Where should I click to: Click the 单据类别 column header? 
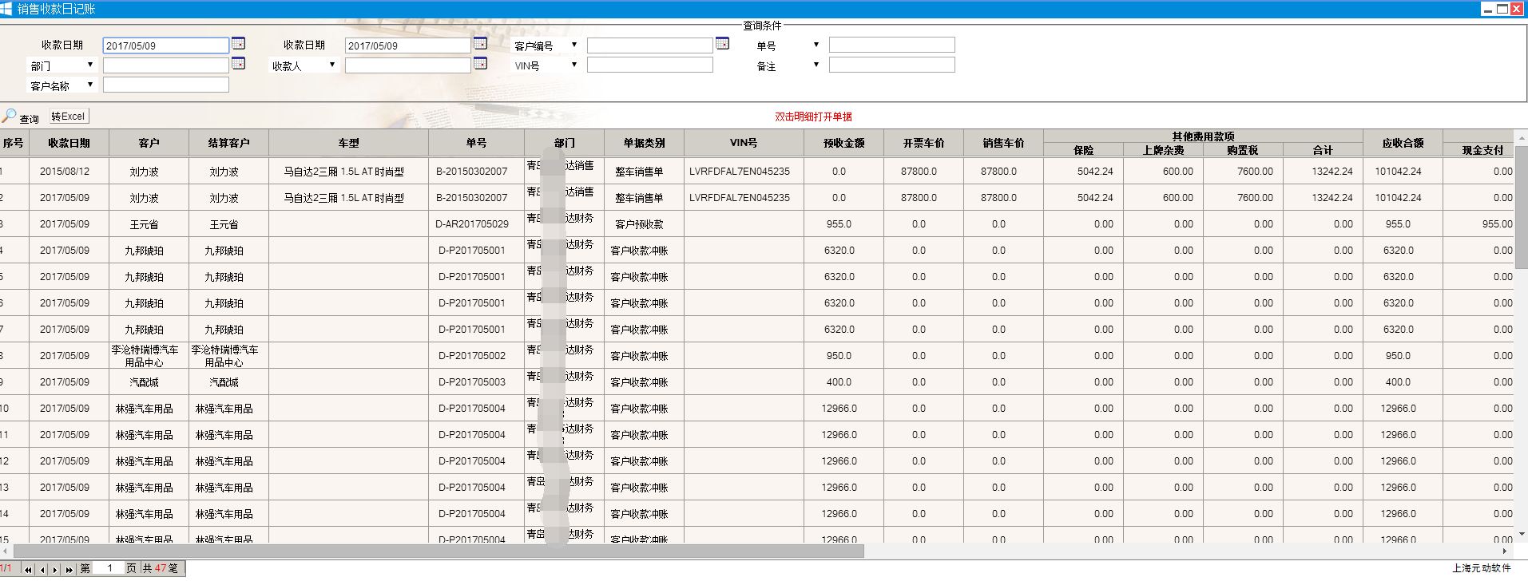pos(644,143)
